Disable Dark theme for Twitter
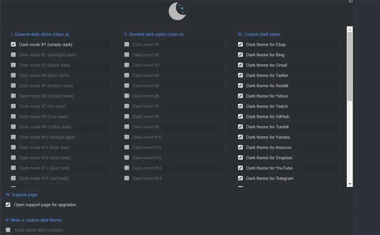Screen dimensions: 380x235 point(240,75)
